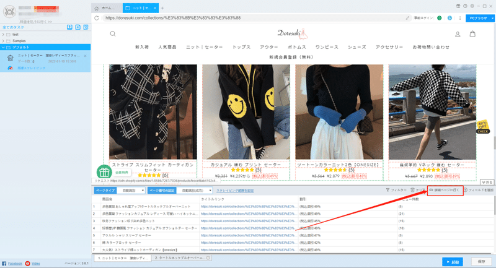Expand the Samples folder
496x268 pixels.
[3, 41]
